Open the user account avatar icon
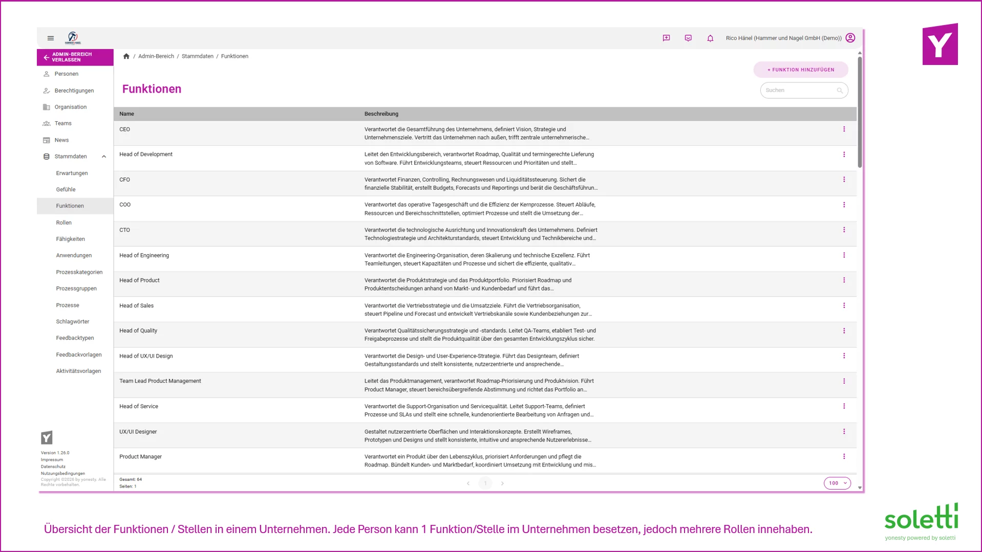The width and height of the screenshot is (982, 552). tap(850, 38)
